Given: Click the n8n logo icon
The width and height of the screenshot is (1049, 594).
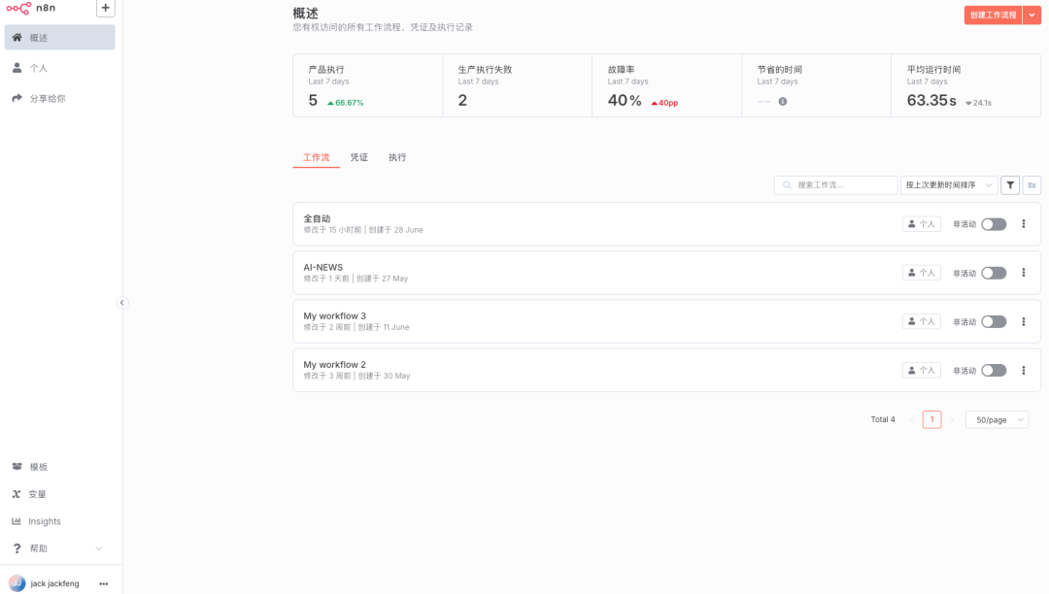Looking at the screenshot, I should coord(18,8).
